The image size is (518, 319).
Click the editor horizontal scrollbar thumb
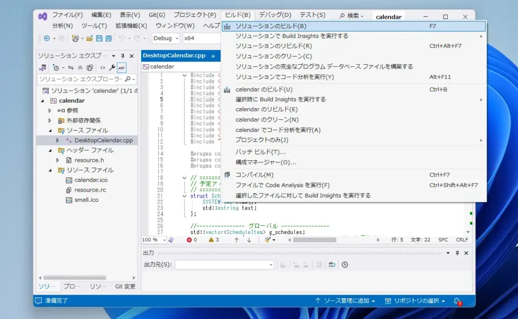[315, 240]
